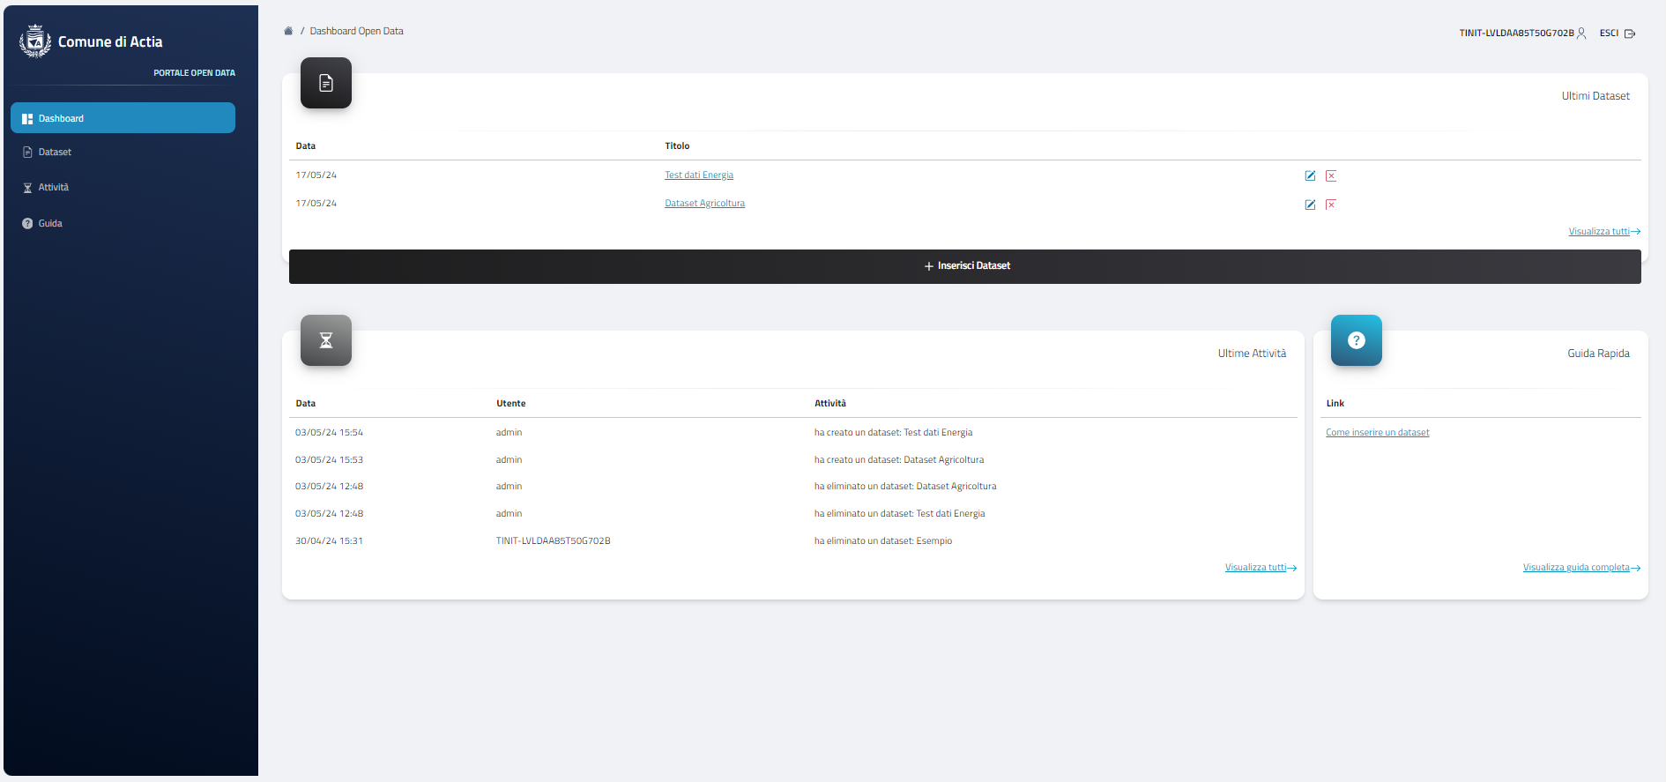Log out using the ESCI button
The width and height of the screenshot is (1666, 782).
[x=1617, y=34]
